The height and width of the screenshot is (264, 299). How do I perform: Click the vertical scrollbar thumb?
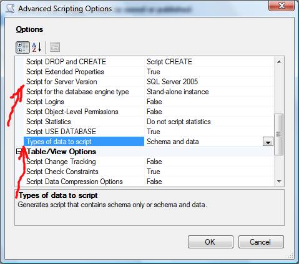click(279, 134)
